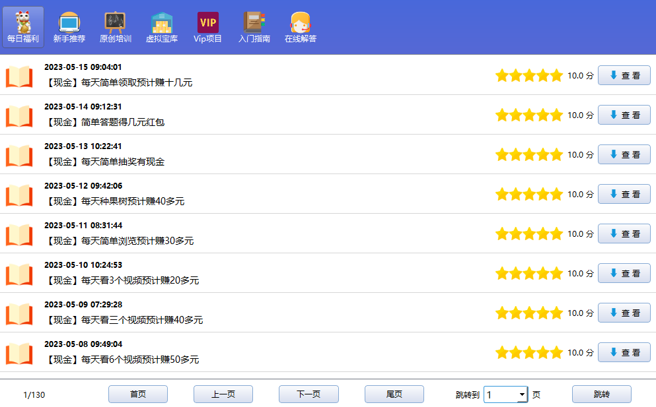Click star rating of 2023-05-14 entry
Image resolution: width=656 pixels, height=407 pixels.
click(529, 115)
